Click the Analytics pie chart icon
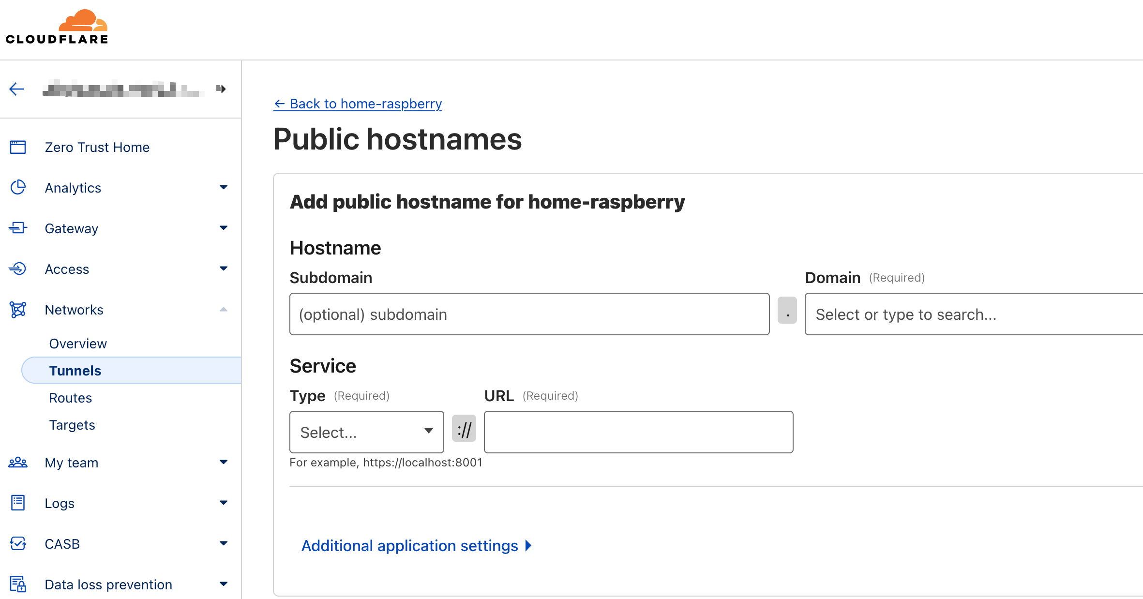The image size is (1143, 599). tap(18, 188)
